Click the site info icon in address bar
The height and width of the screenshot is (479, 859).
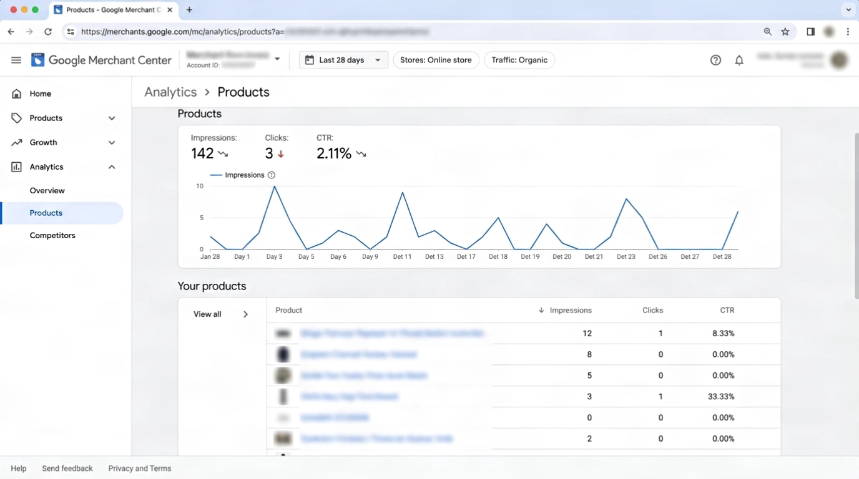click(x=71, y=32)
